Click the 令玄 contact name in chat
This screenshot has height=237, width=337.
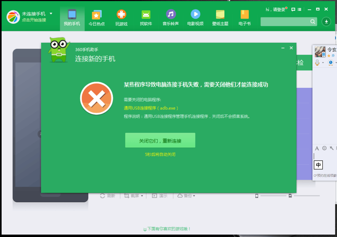click(332, 50)
